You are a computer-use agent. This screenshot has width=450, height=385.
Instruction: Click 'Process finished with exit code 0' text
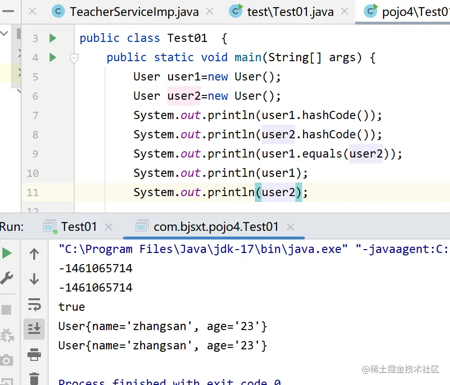(x=170, y=382)
